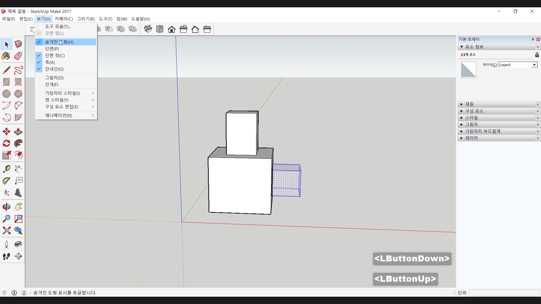Select the Line pencil tool
Image resolution: width=541 pixels, height=304 pixels.
point(6,70)
